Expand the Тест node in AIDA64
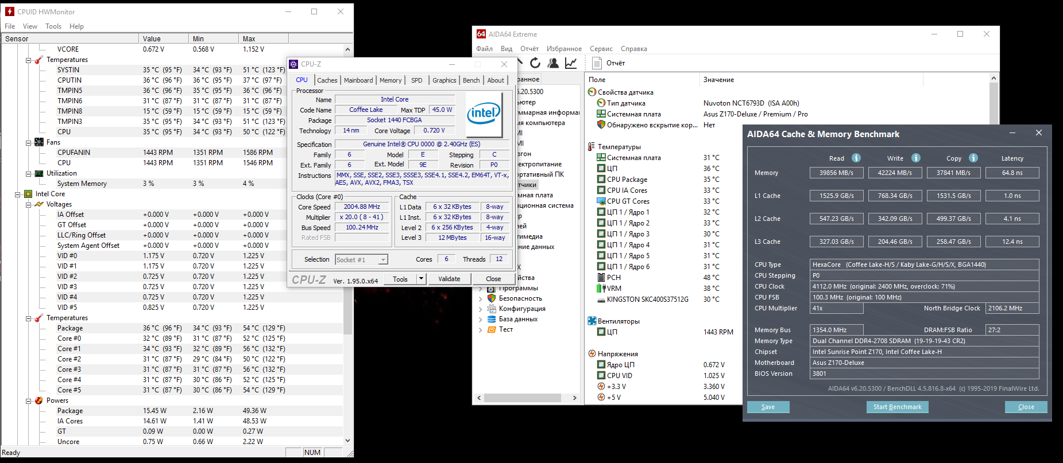Viewport: 1063px width, 463px height. click(x=481, y=329)
